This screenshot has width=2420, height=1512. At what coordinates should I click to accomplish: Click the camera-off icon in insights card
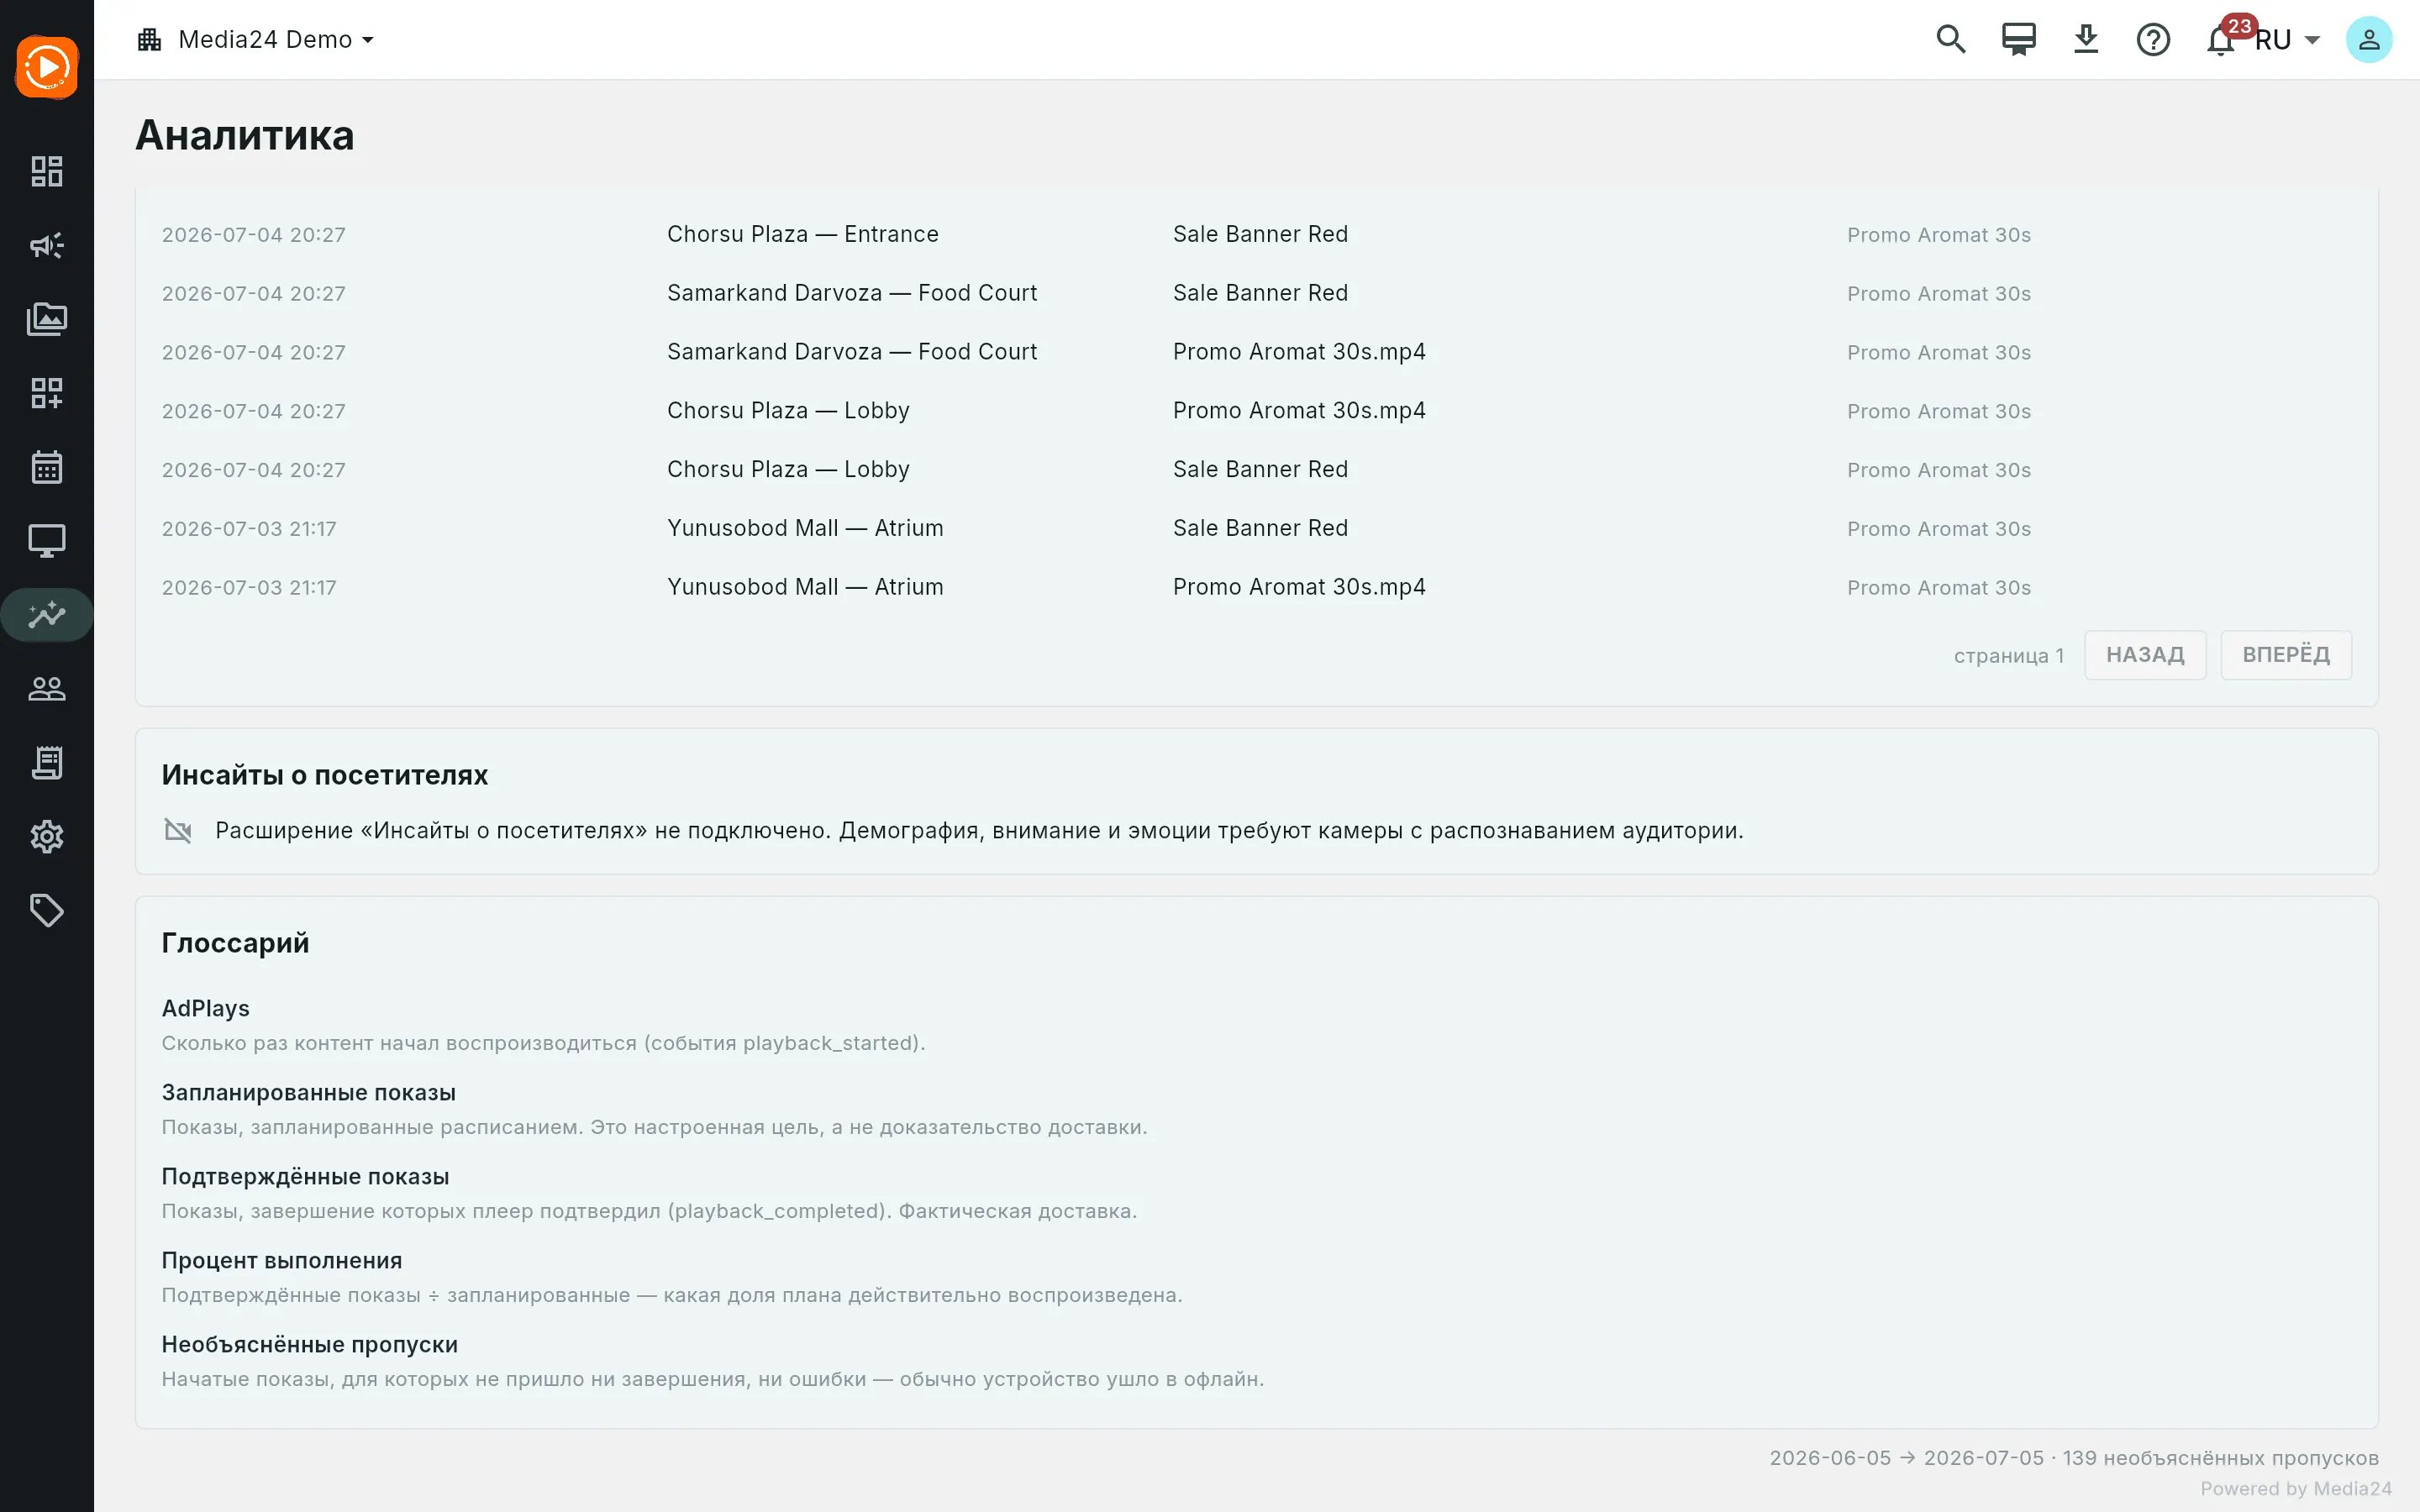(178, 831)
